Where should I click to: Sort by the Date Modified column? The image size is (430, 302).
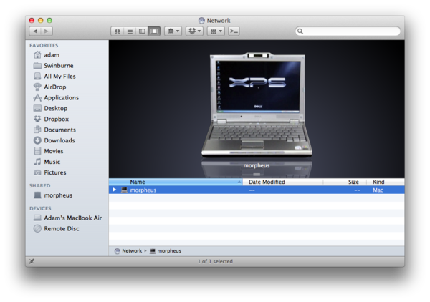[x=282, y=182]
